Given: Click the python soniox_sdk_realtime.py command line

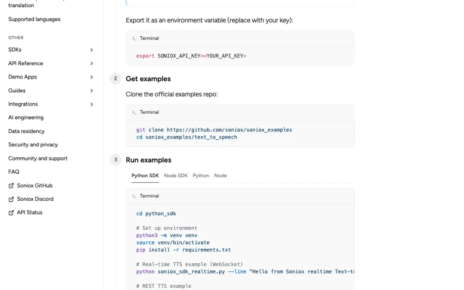Looking at the screenshot, I should click(245, 271).
